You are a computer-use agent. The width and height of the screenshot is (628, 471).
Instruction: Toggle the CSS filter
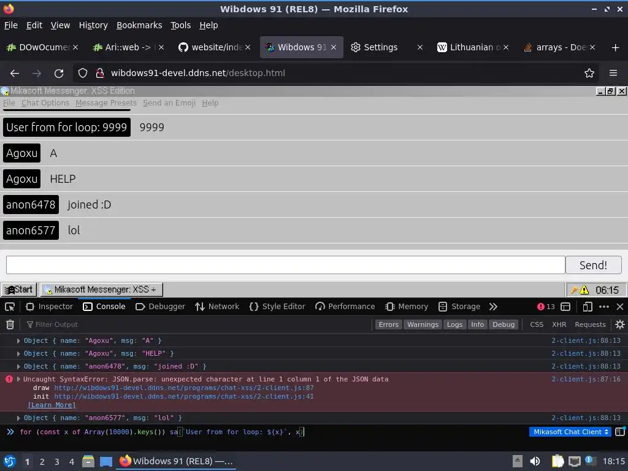click(x=537, y=324)
